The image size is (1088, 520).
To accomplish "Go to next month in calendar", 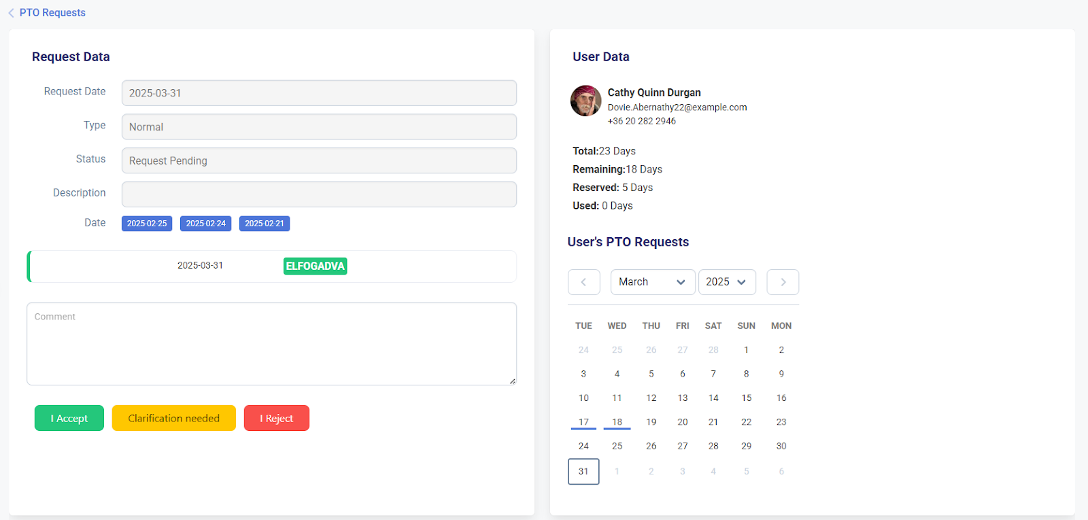I will [x=783, y=282].
